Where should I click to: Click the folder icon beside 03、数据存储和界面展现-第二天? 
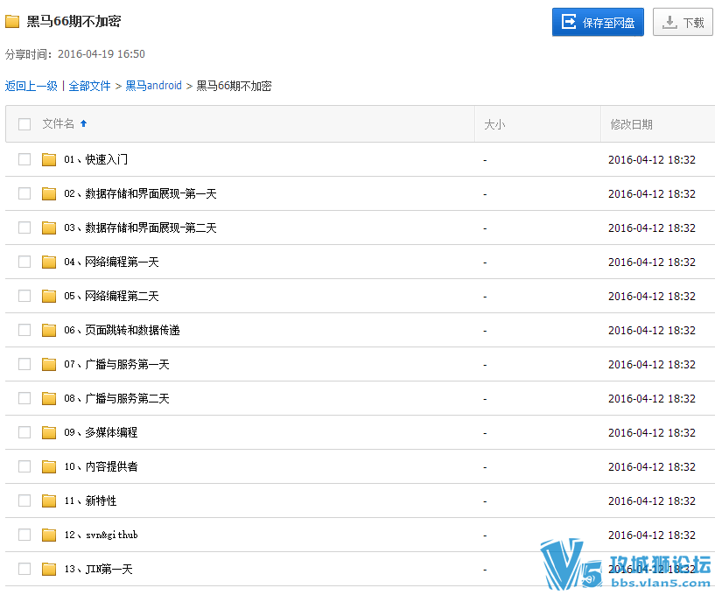[x=49, y=228]
